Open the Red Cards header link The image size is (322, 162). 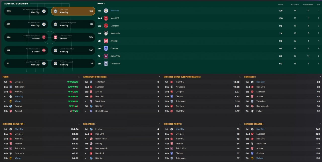pos(89,124)
